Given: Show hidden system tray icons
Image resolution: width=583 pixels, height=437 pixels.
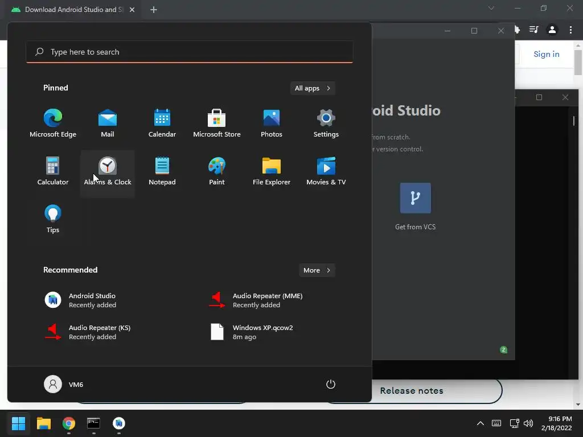Looking at the screenshot, I should coord(481,423).
